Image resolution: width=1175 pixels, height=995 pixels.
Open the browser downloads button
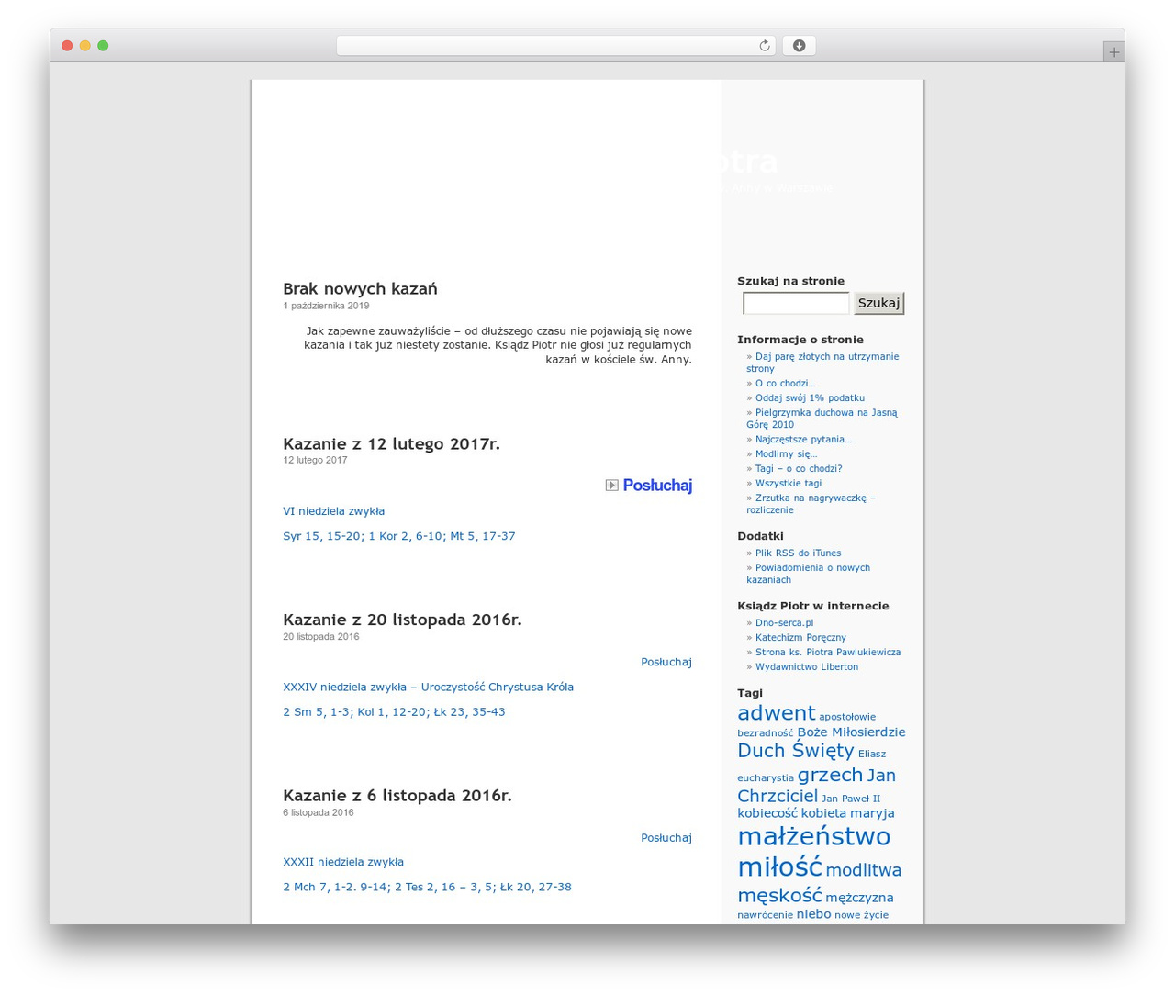pyautogui.click(x=799, y=46)
